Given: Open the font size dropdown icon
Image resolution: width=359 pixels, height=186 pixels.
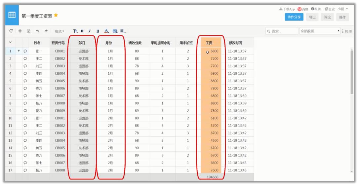Looking at the screenshot, I should [x=75, y=31].
